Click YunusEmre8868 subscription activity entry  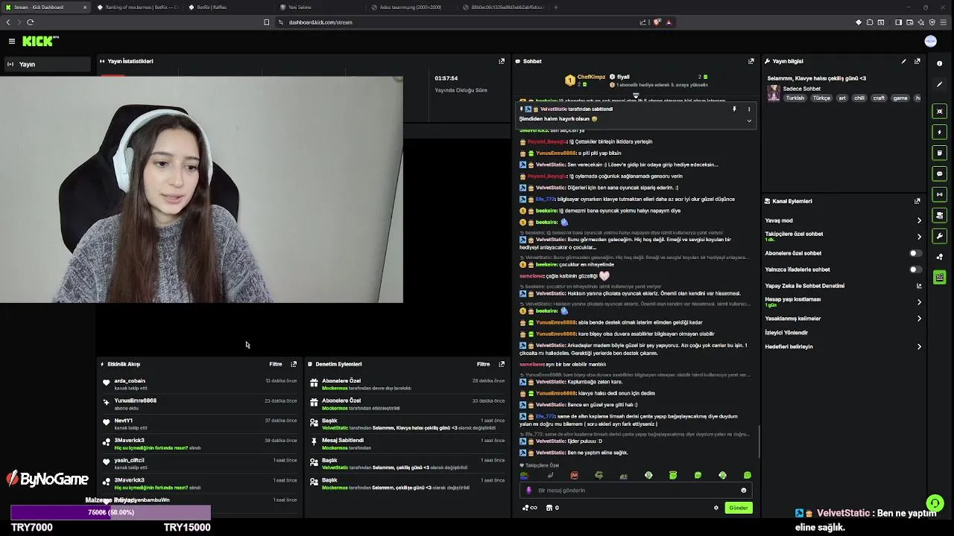tap(201, 403)
